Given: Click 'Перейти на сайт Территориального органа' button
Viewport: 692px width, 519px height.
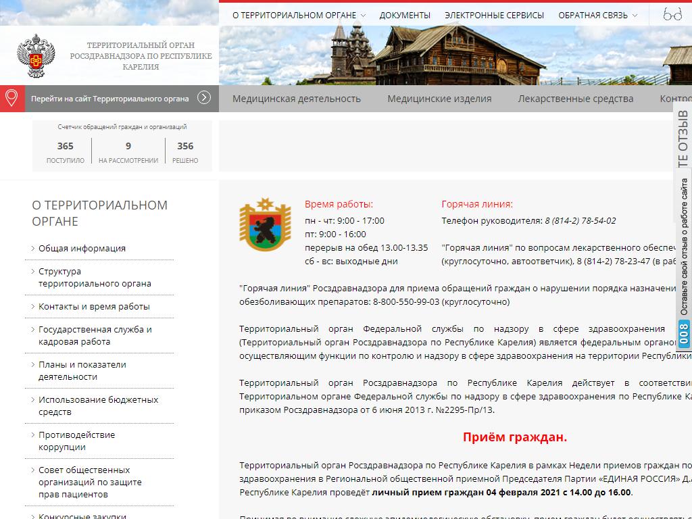Looking at the screenshot, I should [x=109, y=99].
